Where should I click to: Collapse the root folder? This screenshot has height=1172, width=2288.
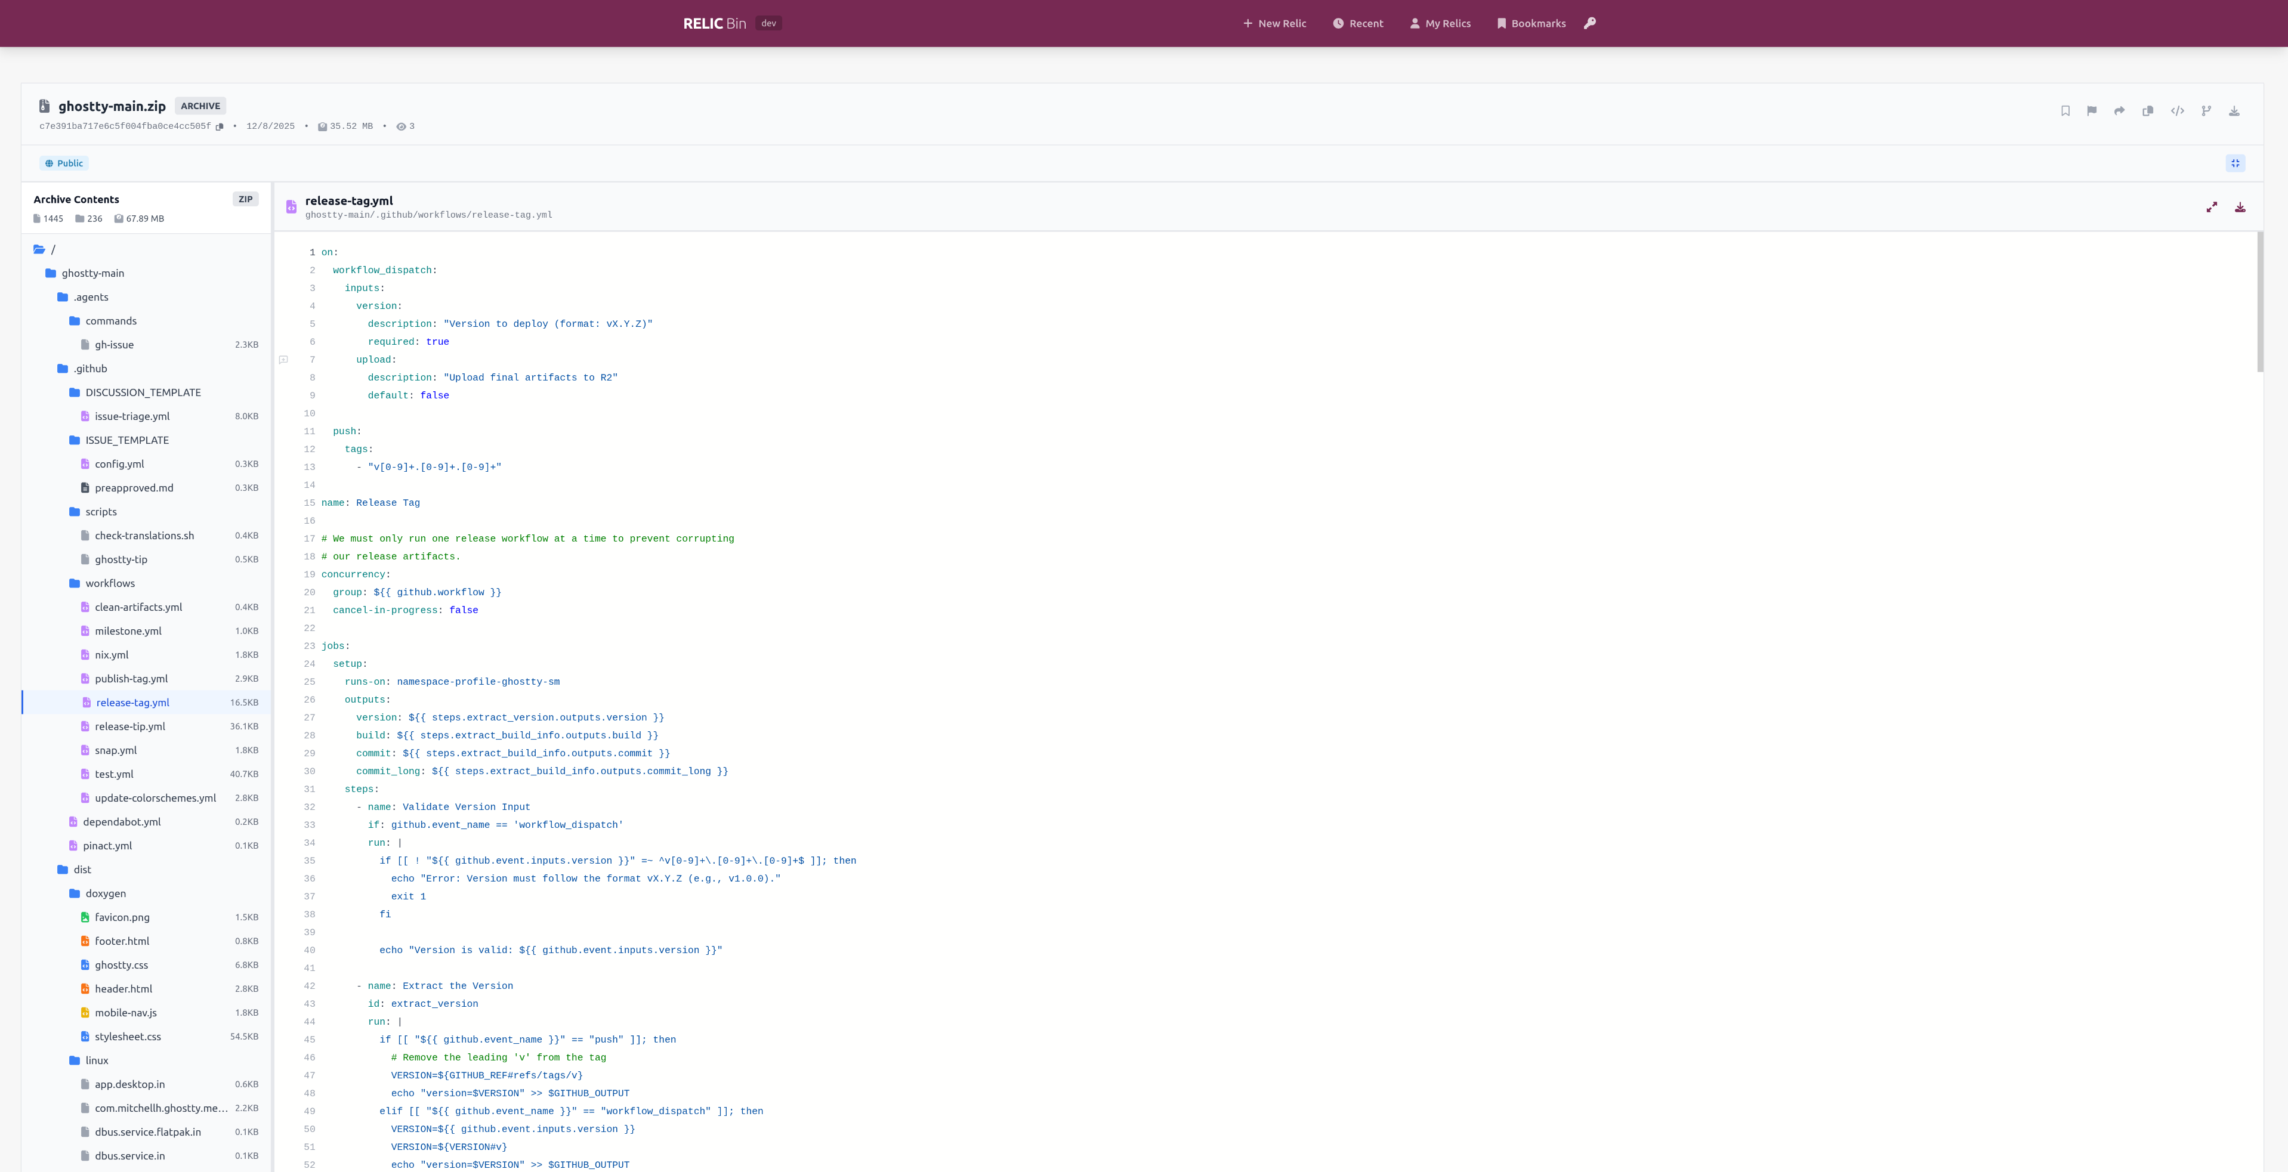146,249
